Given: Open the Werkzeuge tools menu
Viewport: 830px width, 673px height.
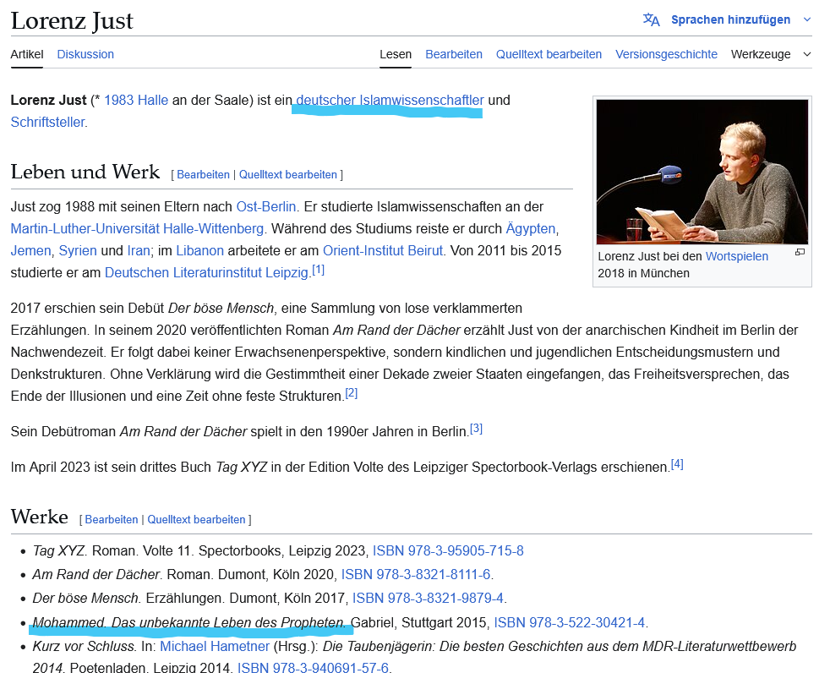Looking at the screenshot, I should 761,55.
